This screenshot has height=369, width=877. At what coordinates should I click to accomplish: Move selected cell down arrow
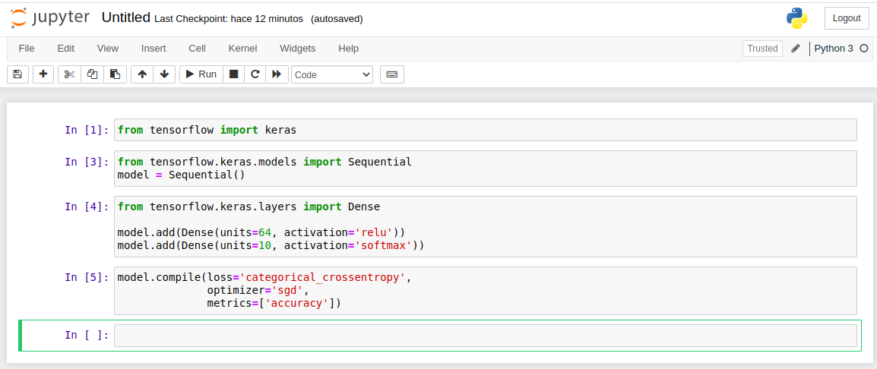pos(164,74)
